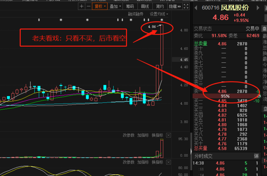Screen dimensions: 267x176
Task: Open the 复权 dropdown
Action: [100, 6]
